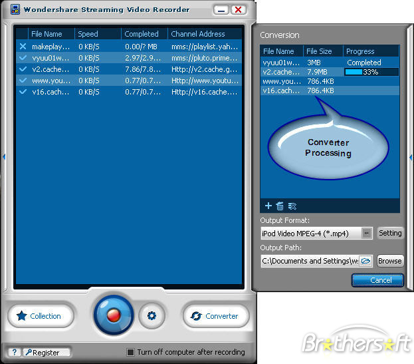Click the 7.86/7.8… completed value
414x364 pixels.
coord(143,69)
